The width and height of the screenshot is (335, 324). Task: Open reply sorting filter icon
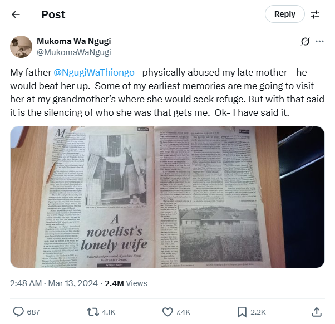315,14
